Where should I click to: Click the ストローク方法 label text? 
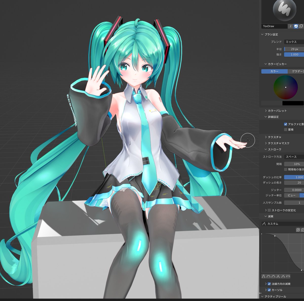coord(272,157)
